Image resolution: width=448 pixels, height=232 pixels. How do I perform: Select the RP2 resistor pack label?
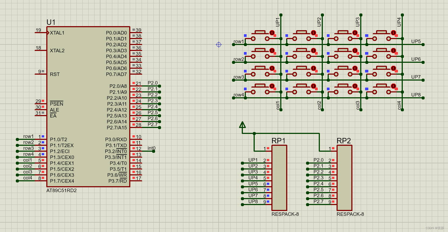(344, 141)
